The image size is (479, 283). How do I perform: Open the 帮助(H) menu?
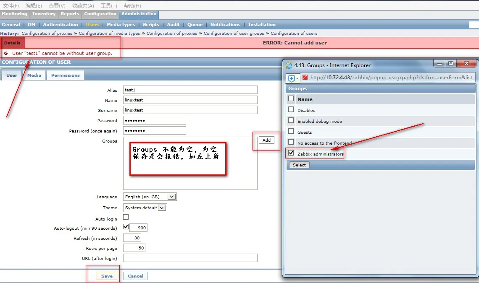coord(132,6)
